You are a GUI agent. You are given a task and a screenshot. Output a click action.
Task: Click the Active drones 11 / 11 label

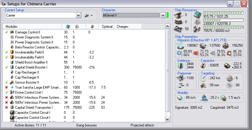pyautogui.click(x=30, y=125)
